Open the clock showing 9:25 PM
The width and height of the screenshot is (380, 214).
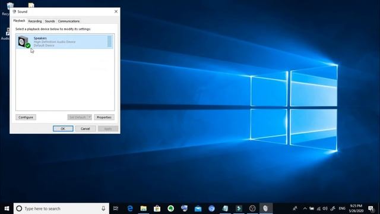coord(356,209)
